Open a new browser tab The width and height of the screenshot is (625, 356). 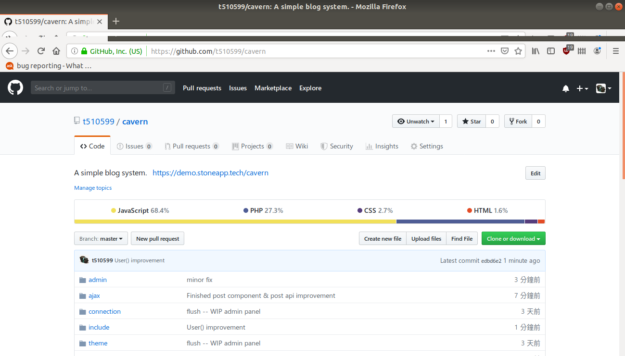pos(115,21)
